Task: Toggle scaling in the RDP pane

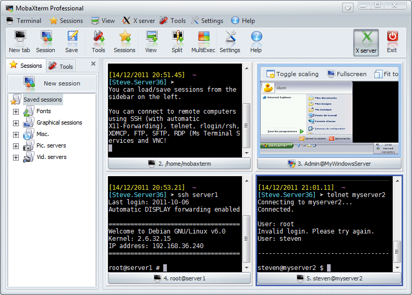Action: point(292,74)
